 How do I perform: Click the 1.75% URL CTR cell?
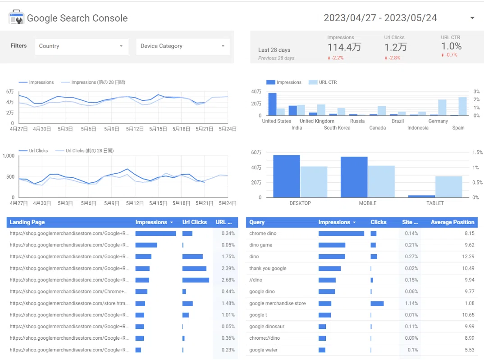tap(228, 257)
